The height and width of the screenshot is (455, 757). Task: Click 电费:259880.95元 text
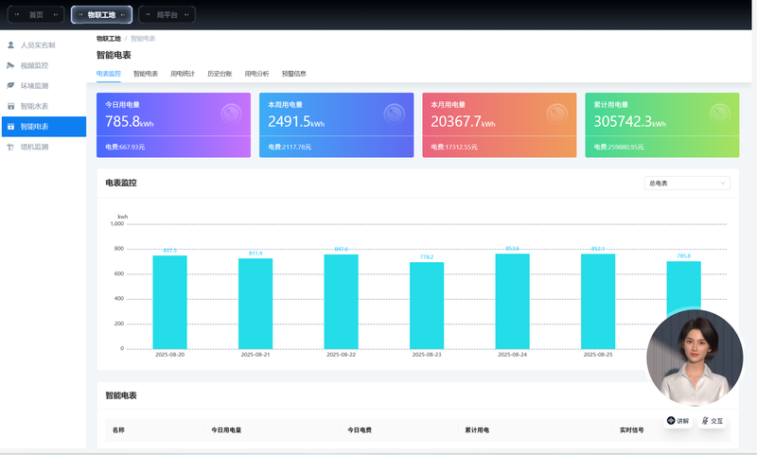(x=619, y=147)
